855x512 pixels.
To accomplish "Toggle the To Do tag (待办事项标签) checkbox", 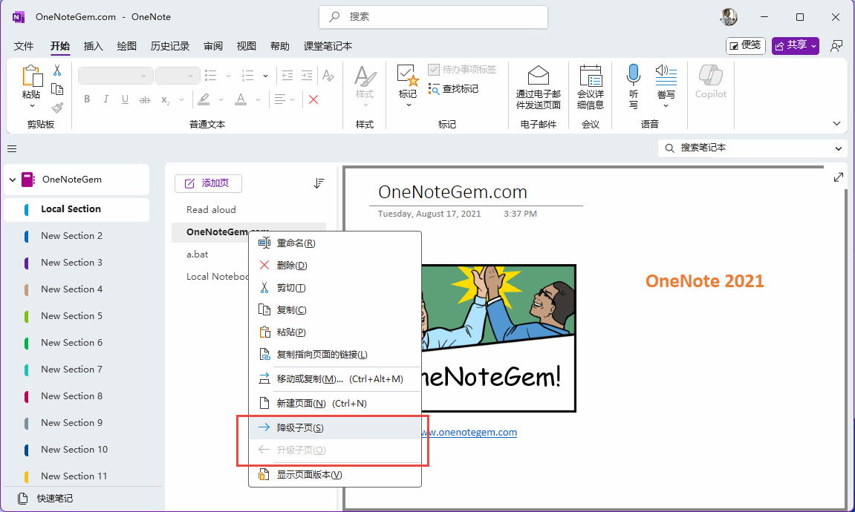I will point(435,70).
